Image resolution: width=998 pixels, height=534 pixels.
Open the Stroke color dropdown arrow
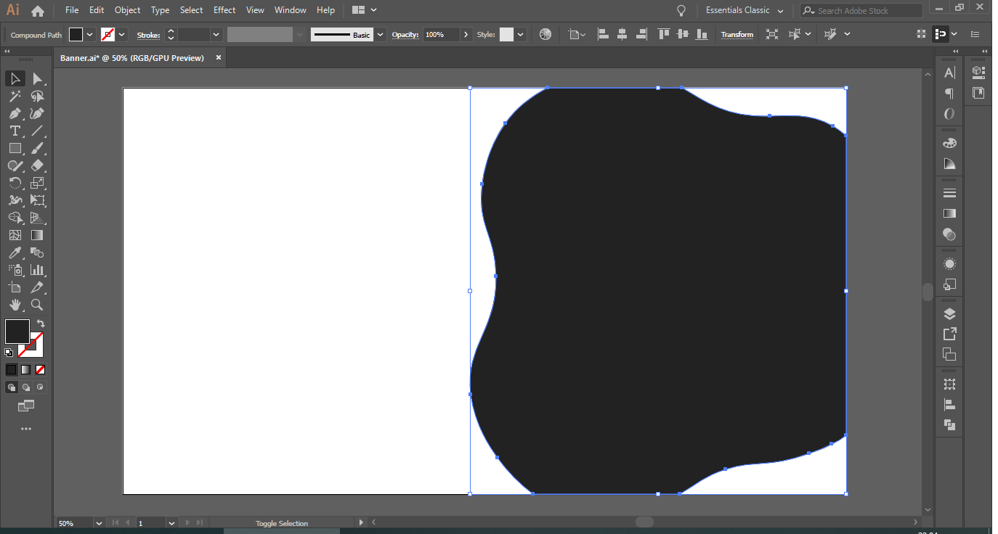tap(122, 34)
